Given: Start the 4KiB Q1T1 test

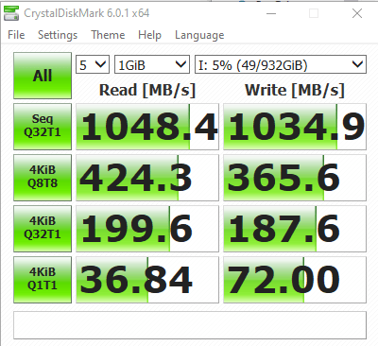Looking at the screenshot, I should (x=43, y=280).
